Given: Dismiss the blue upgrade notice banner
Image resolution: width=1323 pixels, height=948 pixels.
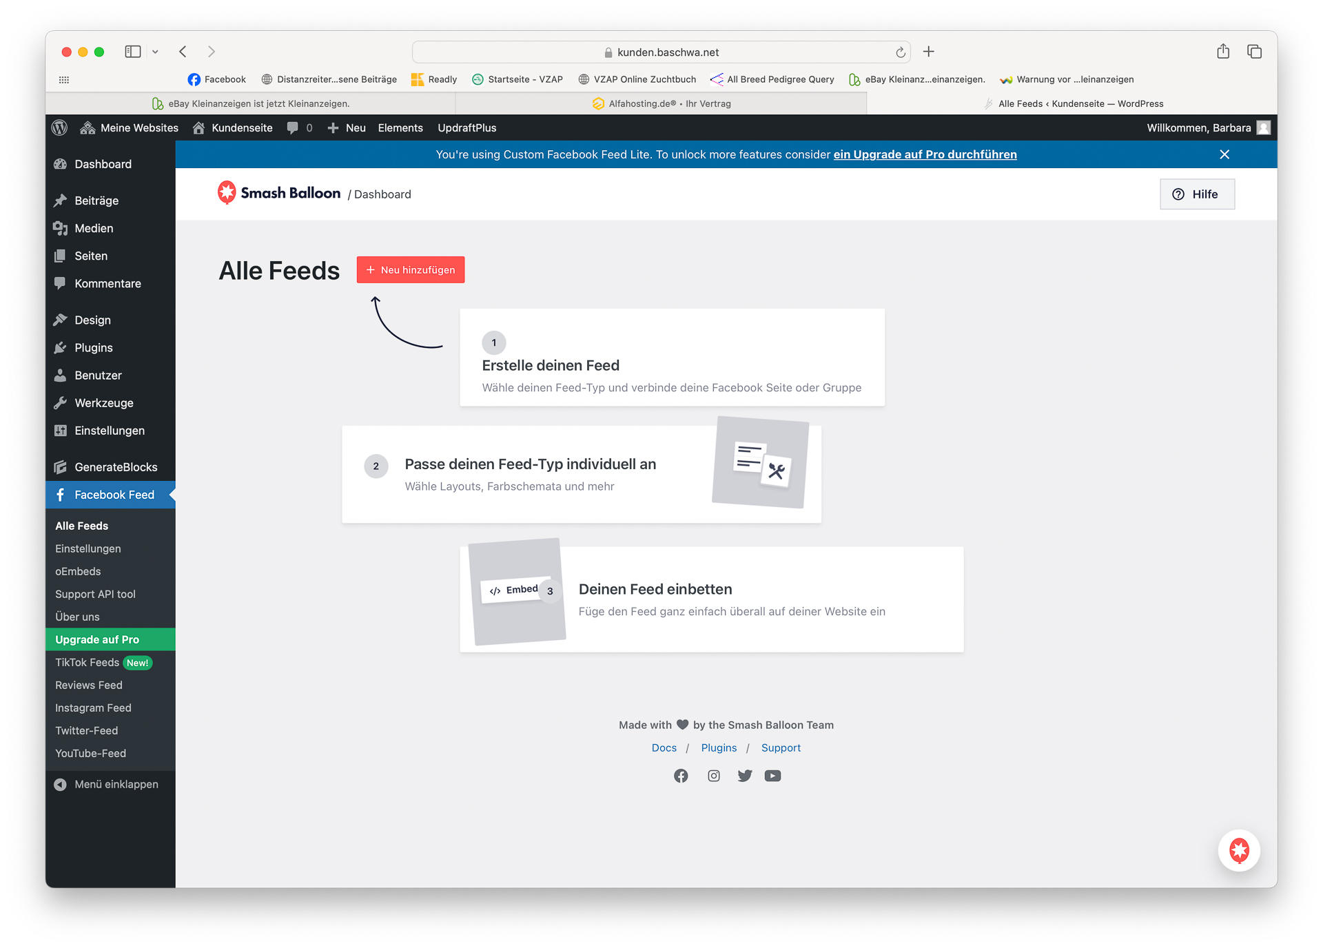Looking at the screenshot, I should pos(1224,154).
